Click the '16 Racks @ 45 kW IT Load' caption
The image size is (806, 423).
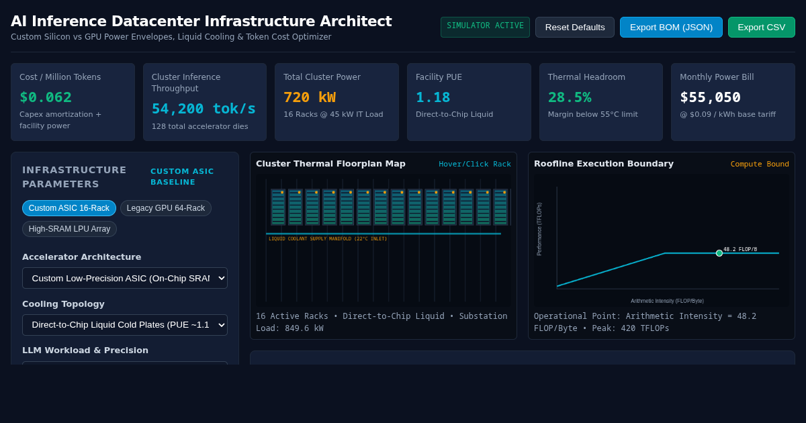pos(333,114)
